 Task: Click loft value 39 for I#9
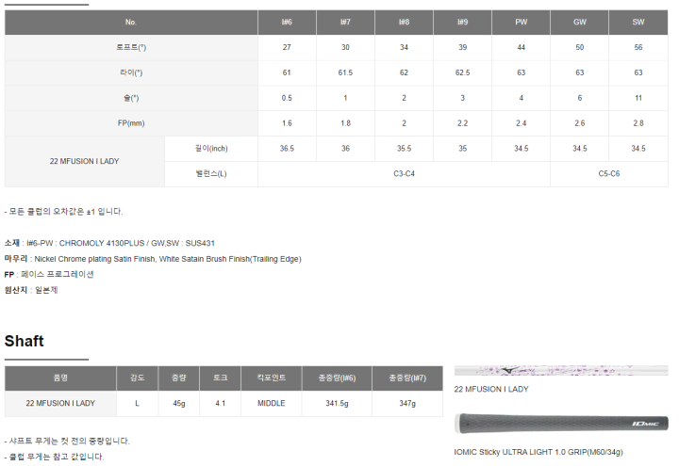(x=462, y=48)
